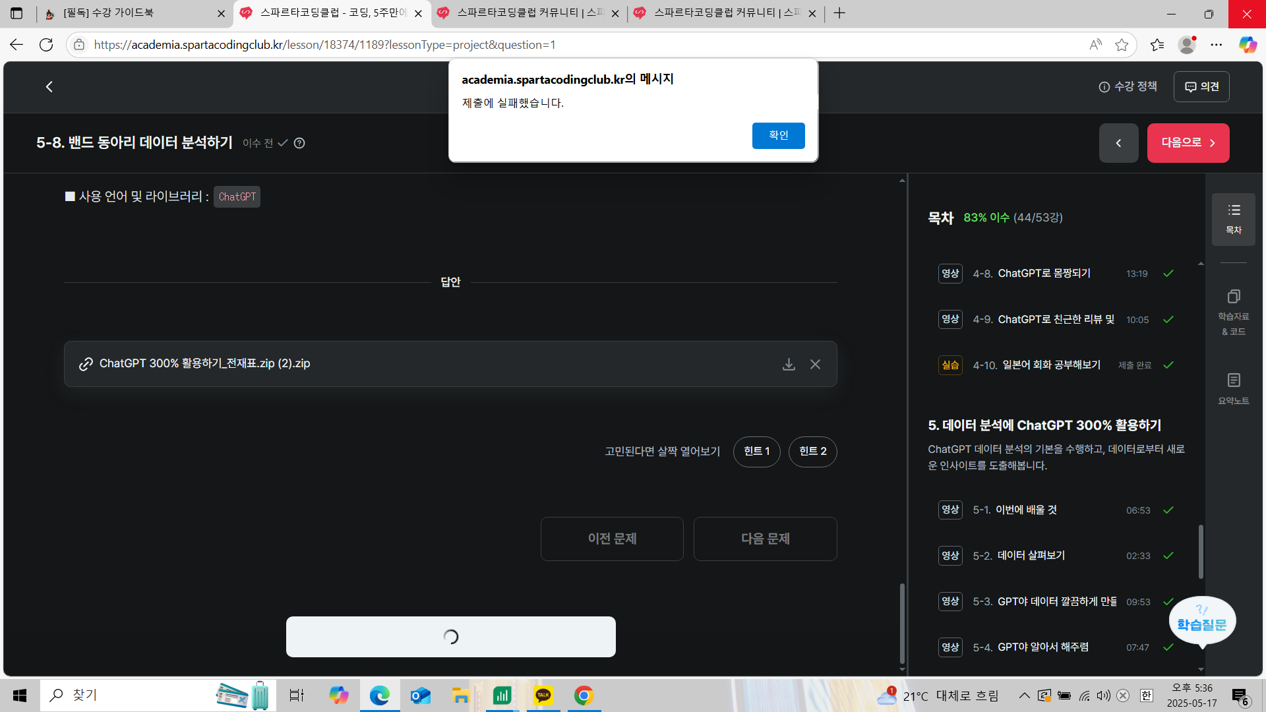Open Chrome from the taskbar
1266x712 pixels.
click(584, 696)
